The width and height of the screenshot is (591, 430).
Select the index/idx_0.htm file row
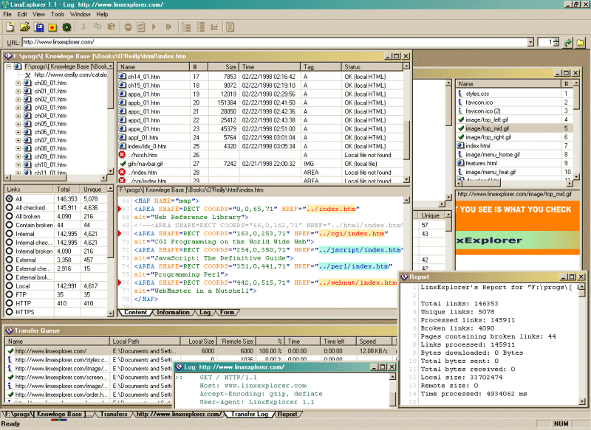(x=260, y=146)
